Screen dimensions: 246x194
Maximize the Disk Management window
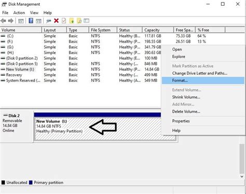click(x=223, y=4)
